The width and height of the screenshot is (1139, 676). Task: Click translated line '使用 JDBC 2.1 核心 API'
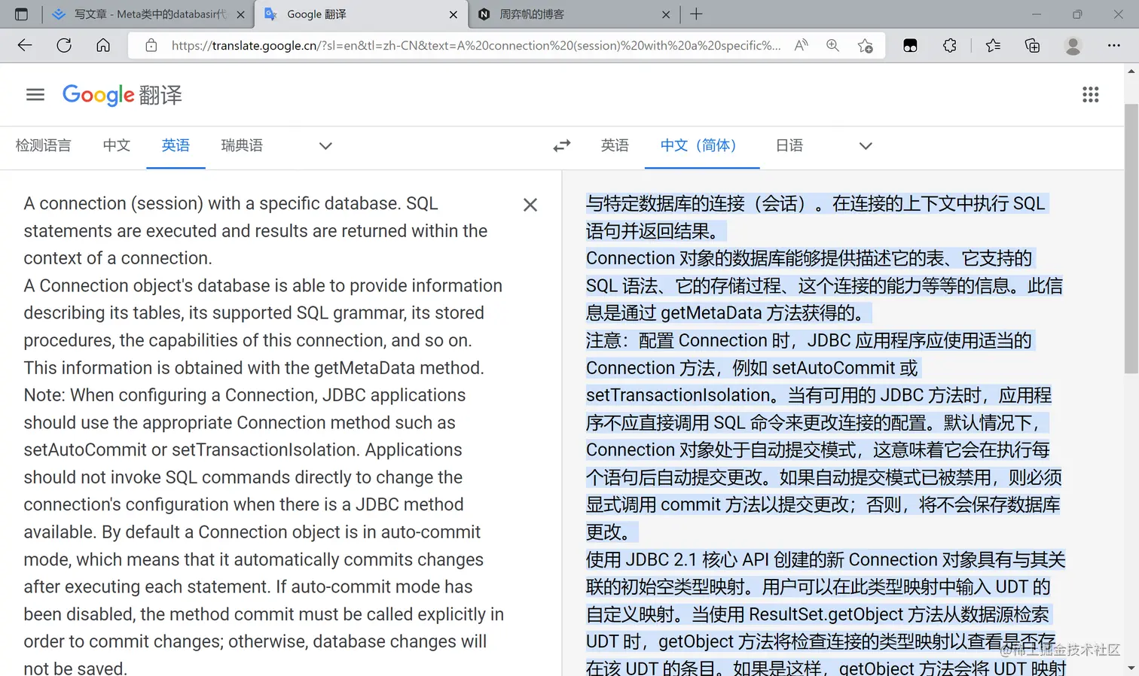point(826,559)
